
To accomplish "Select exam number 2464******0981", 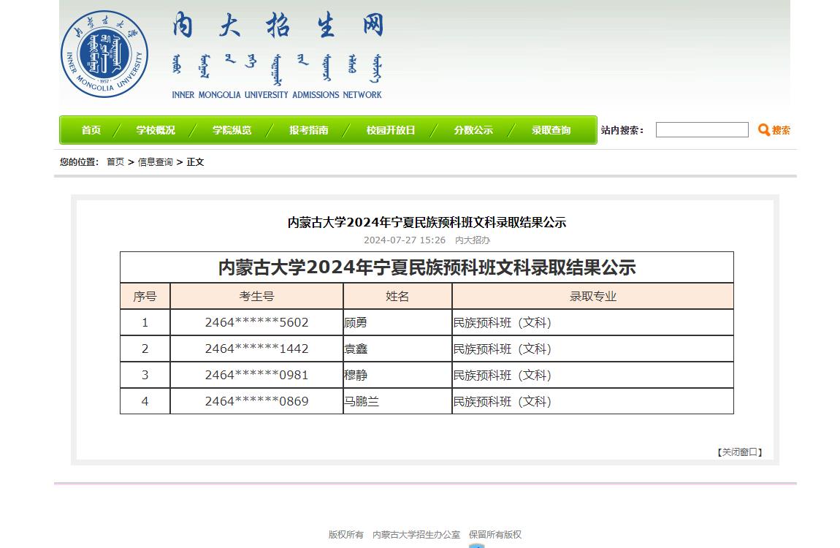I will [x=256, y=375].
